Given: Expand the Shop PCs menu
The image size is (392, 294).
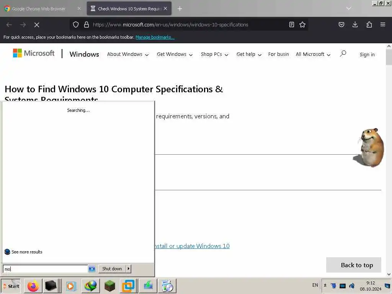Looking at the screenshot, I should pyautogui.click(x=214, y=54).
